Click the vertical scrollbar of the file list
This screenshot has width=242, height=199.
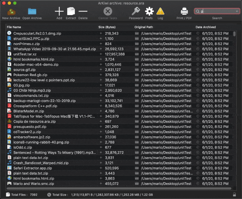tap(234, 109)
